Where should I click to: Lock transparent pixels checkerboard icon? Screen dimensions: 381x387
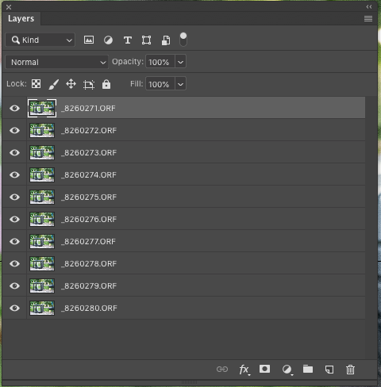(x=36, y=84)
